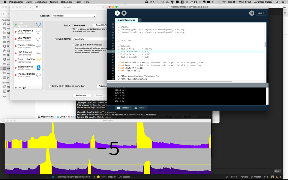
Task: Select the USB Ethernet service
Action: tap(28, 53)
